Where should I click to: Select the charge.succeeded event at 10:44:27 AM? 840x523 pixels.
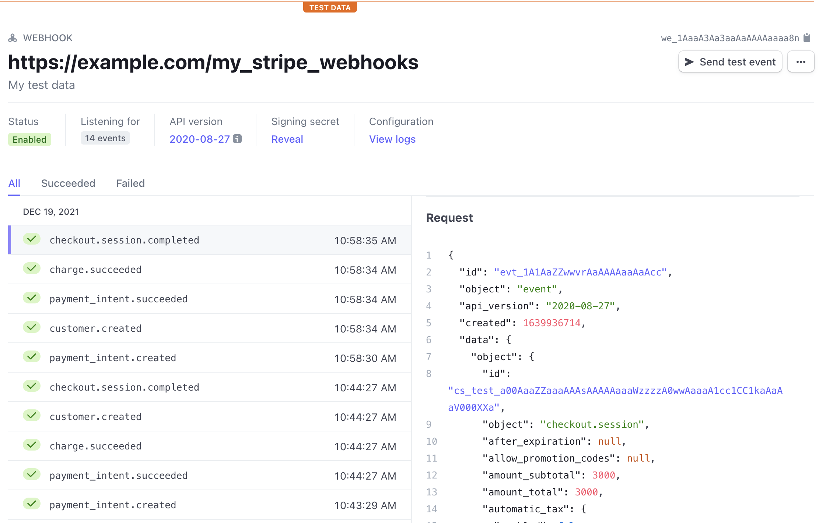coord(210,446)
